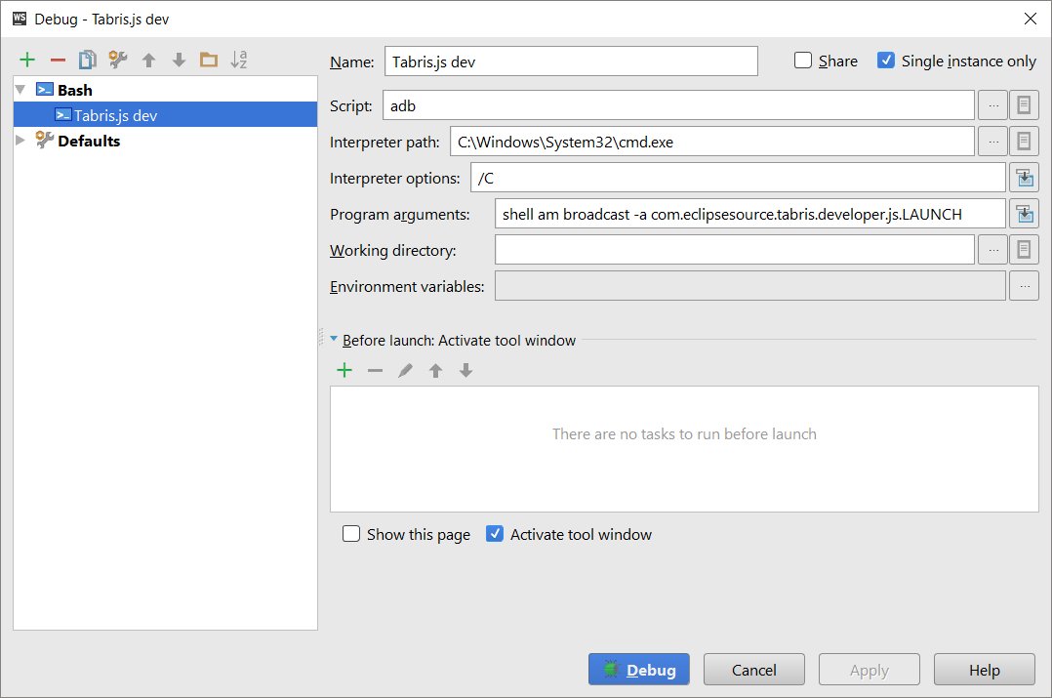Click the Program arguments text field
This screenshot has width=1052, height=698.
[750, 214]
